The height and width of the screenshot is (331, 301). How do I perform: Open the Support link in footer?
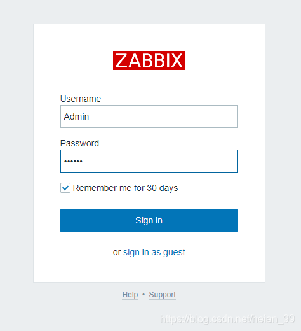pos(163,295)
